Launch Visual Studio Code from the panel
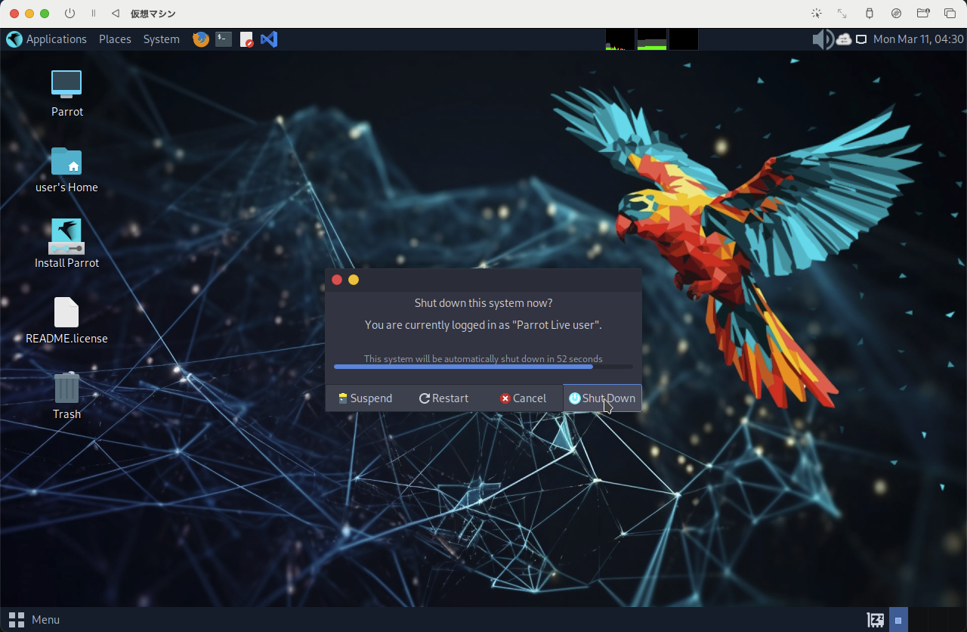Viewport: 967px width, 632px height. point(269,39)
